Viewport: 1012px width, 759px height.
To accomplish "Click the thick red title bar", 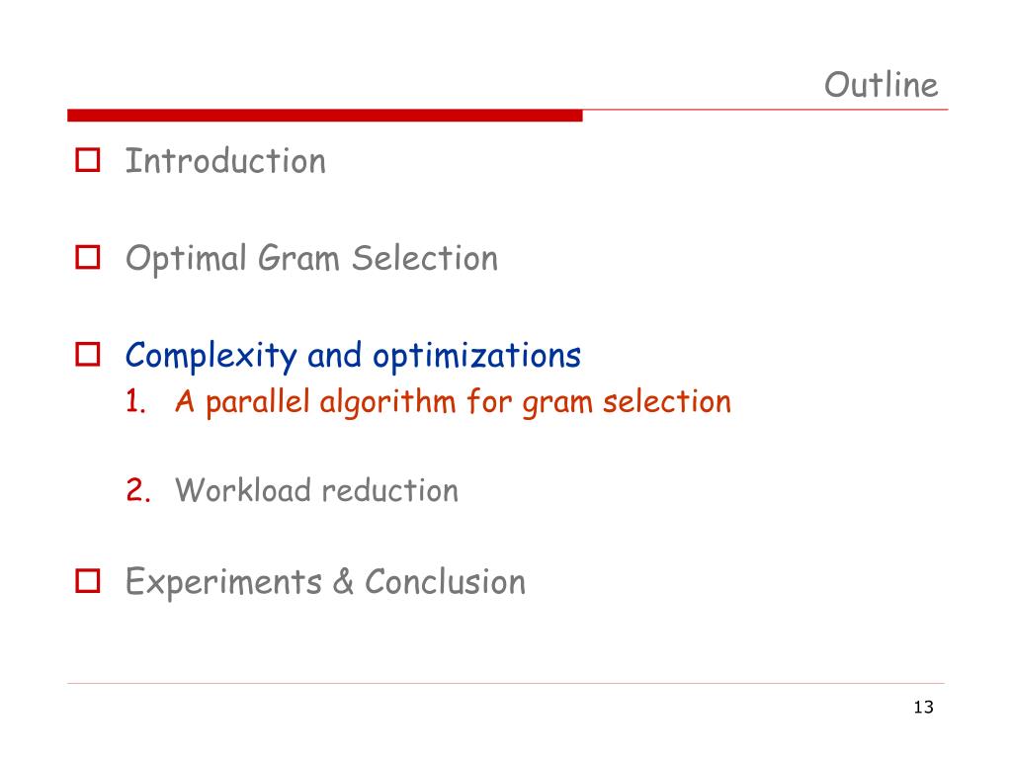I will pos(324,116).
